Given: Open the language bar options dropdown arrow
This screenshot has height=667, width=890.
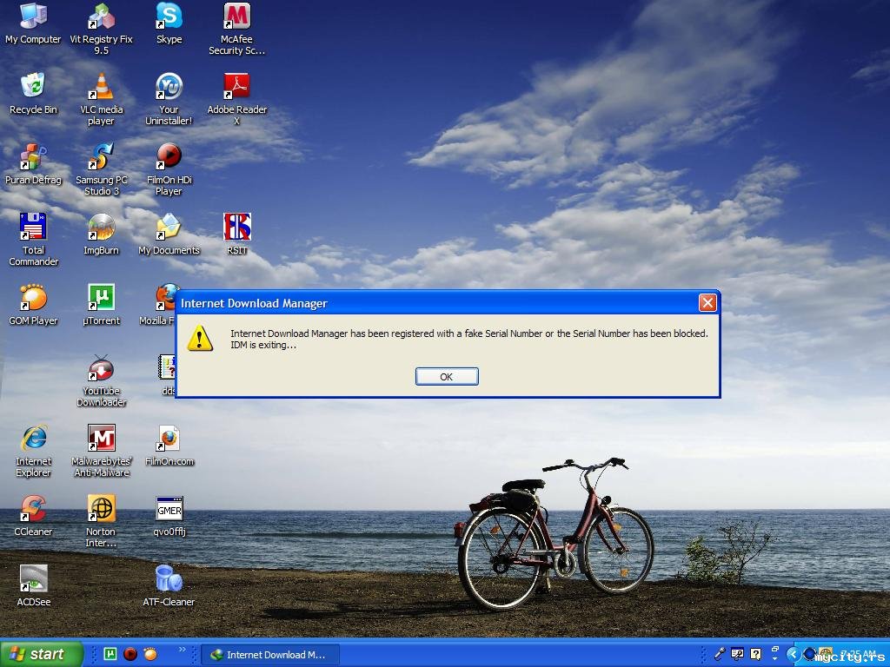Looking at the screenshot, I should [775, 660].
